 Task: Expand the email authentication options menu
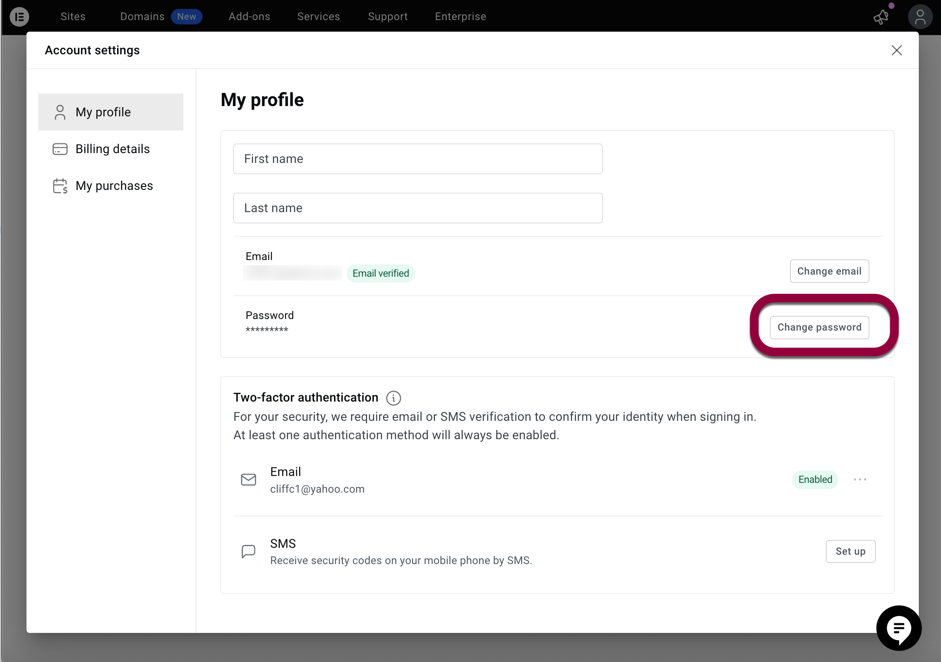860,480
